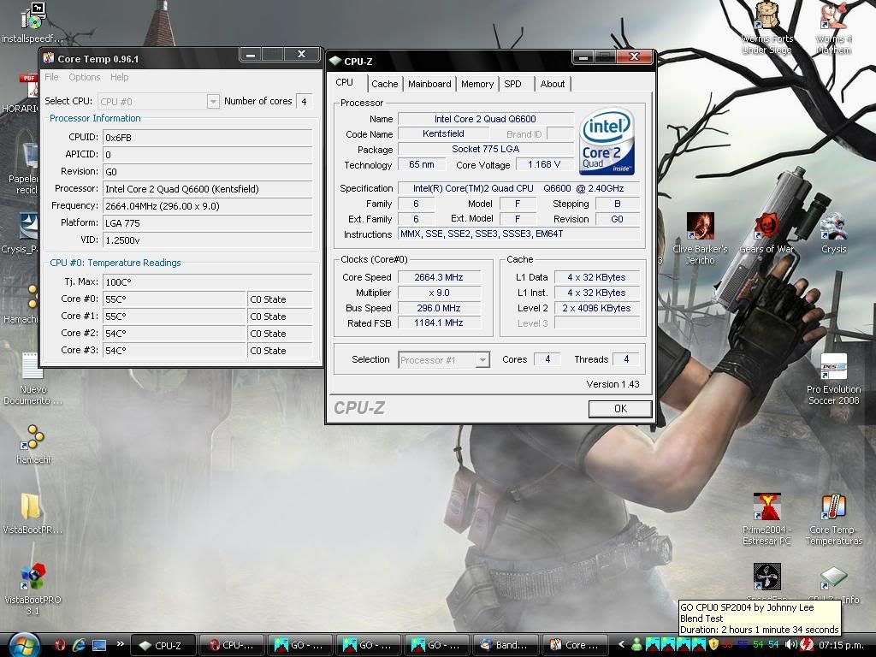The image size is (876, 657).
Task: Click the Core Speed value 2664.3 MHz
Action: [x=439, y=277]
